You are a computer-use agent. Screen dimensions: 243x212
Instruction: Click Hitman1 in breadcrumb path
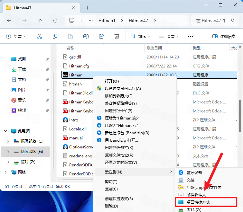tap(107, 21)
